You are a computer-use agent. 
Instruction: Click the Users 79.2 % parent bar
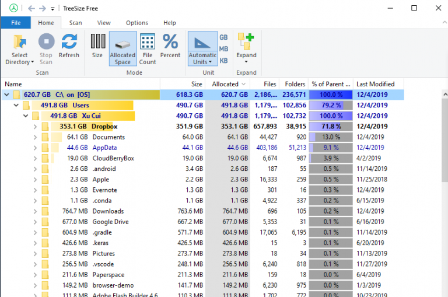(331, 105)
